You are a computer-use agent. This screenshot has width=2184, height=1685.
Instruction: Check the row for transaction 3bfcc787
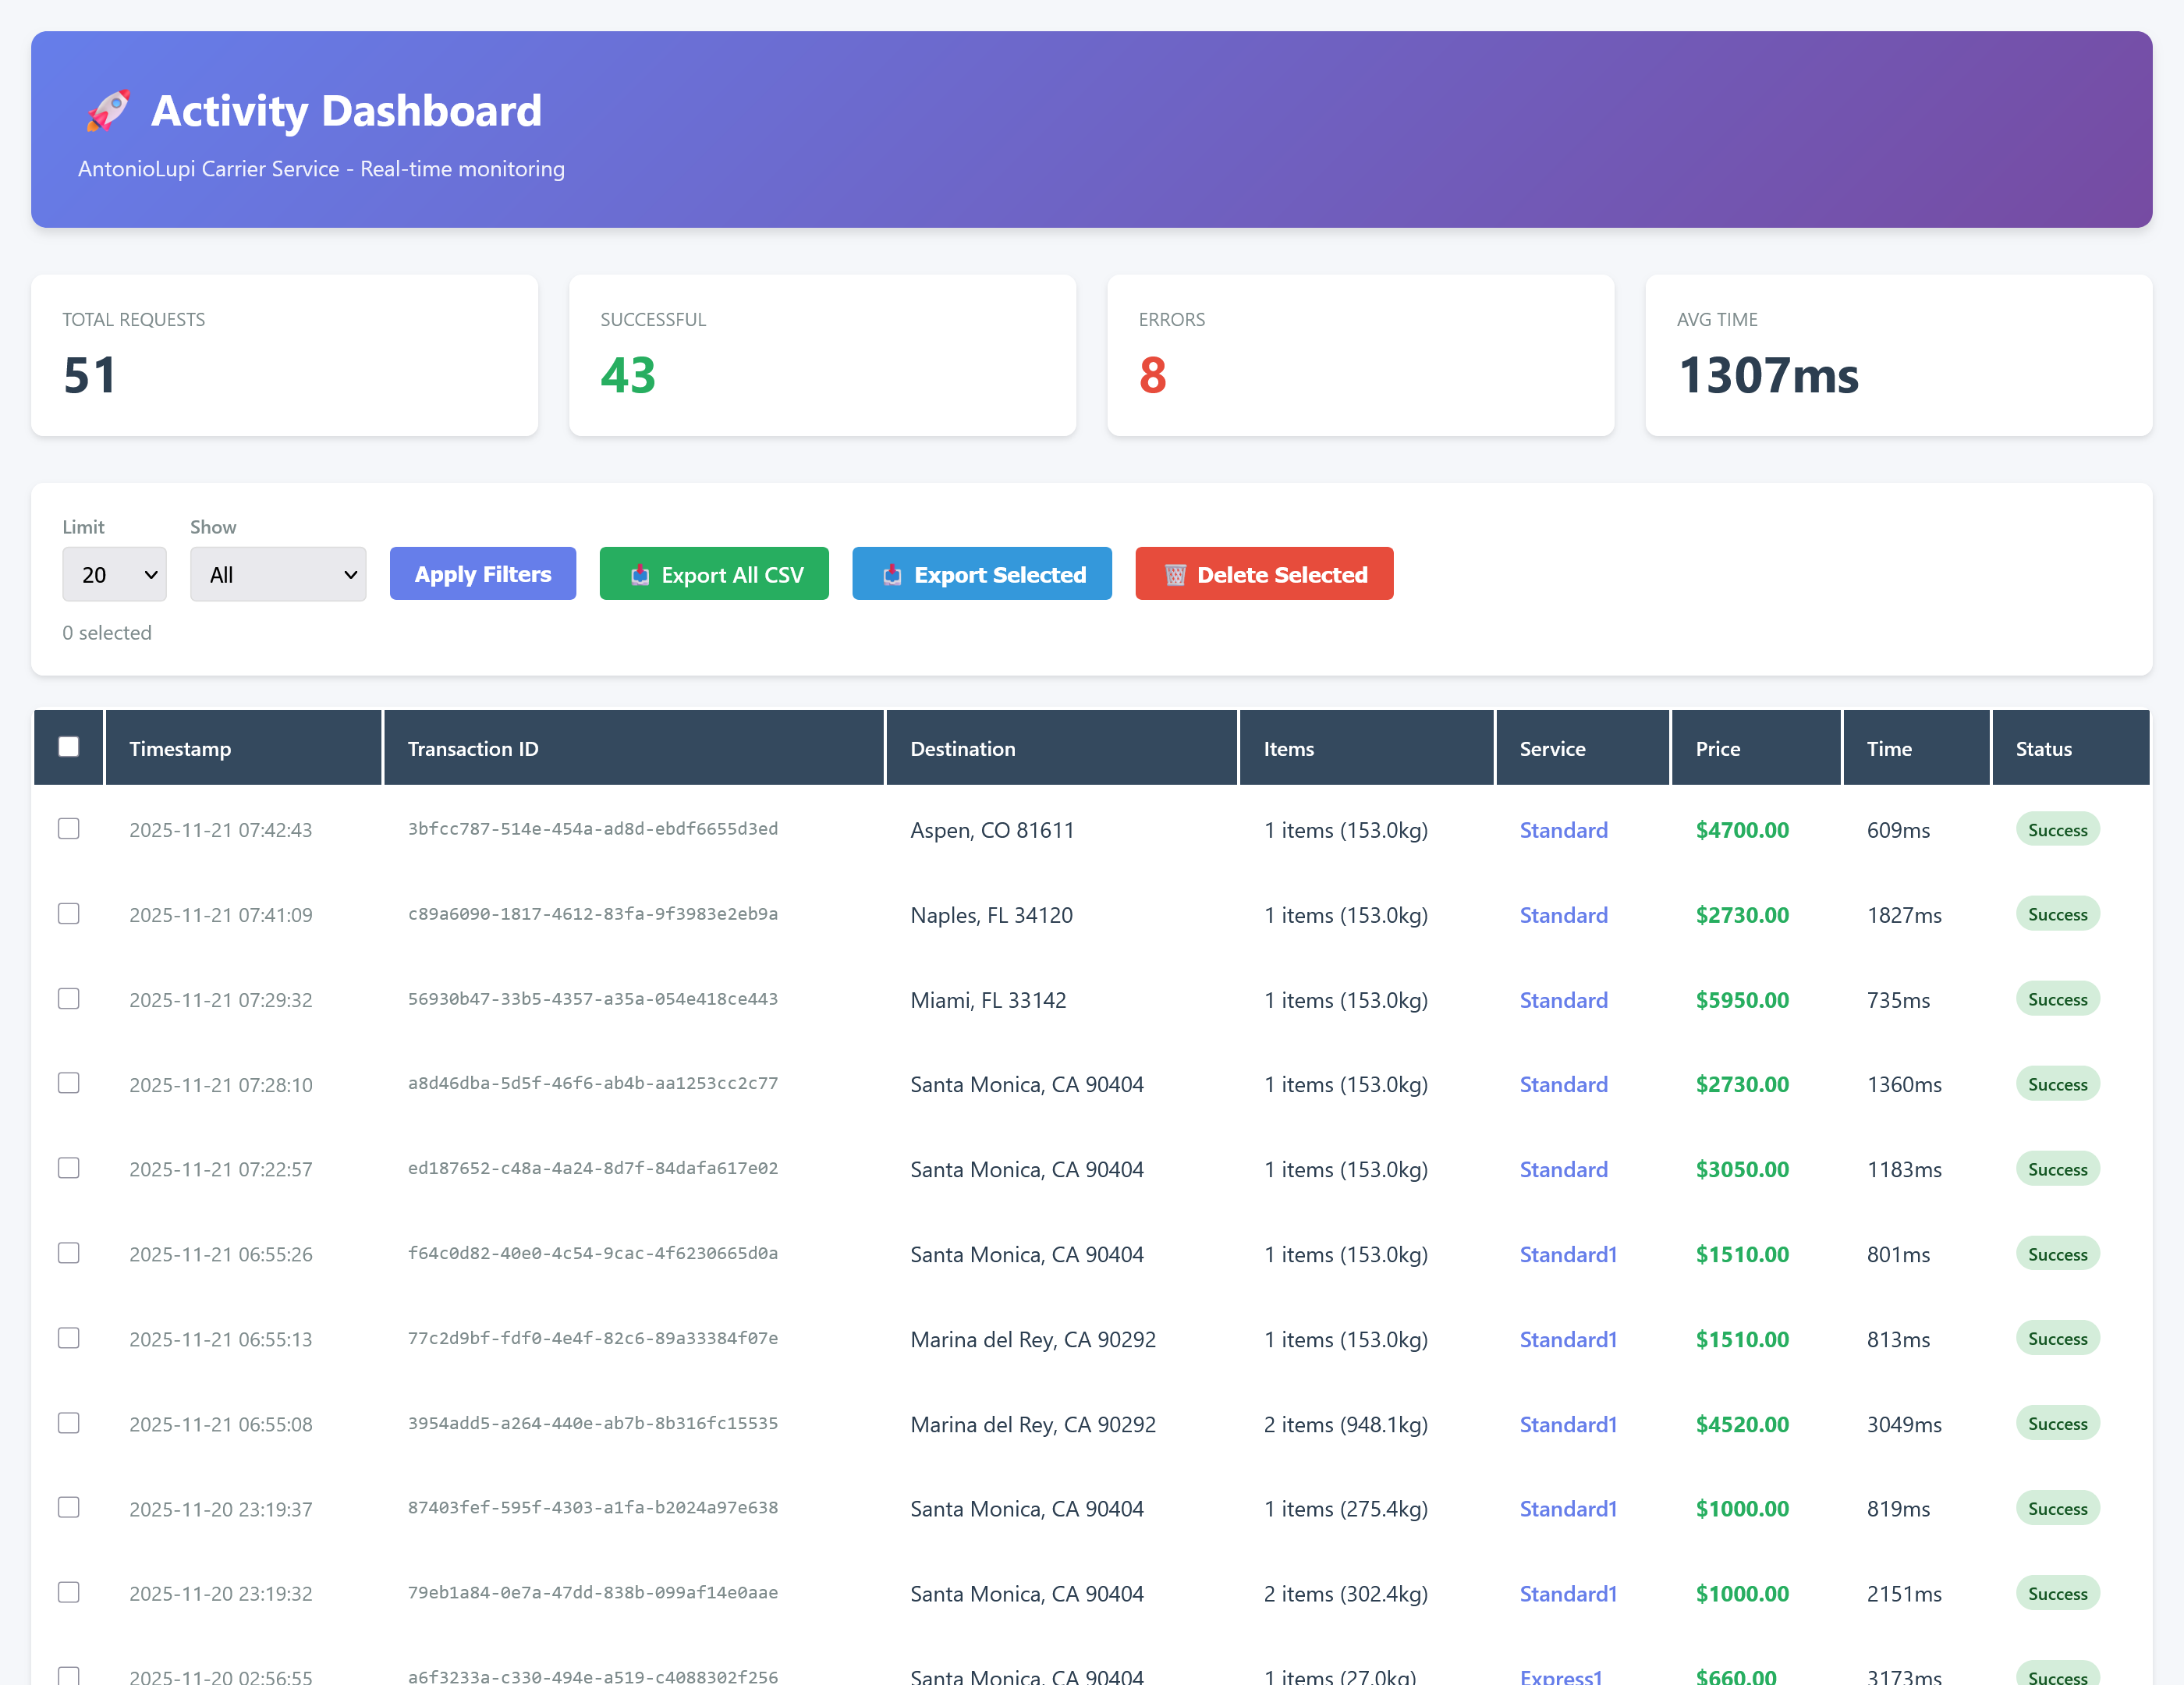click(x=68, y=828)
